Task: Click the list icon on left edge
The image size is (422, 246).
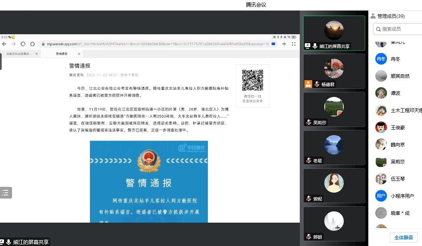Action: pos(5,192)
